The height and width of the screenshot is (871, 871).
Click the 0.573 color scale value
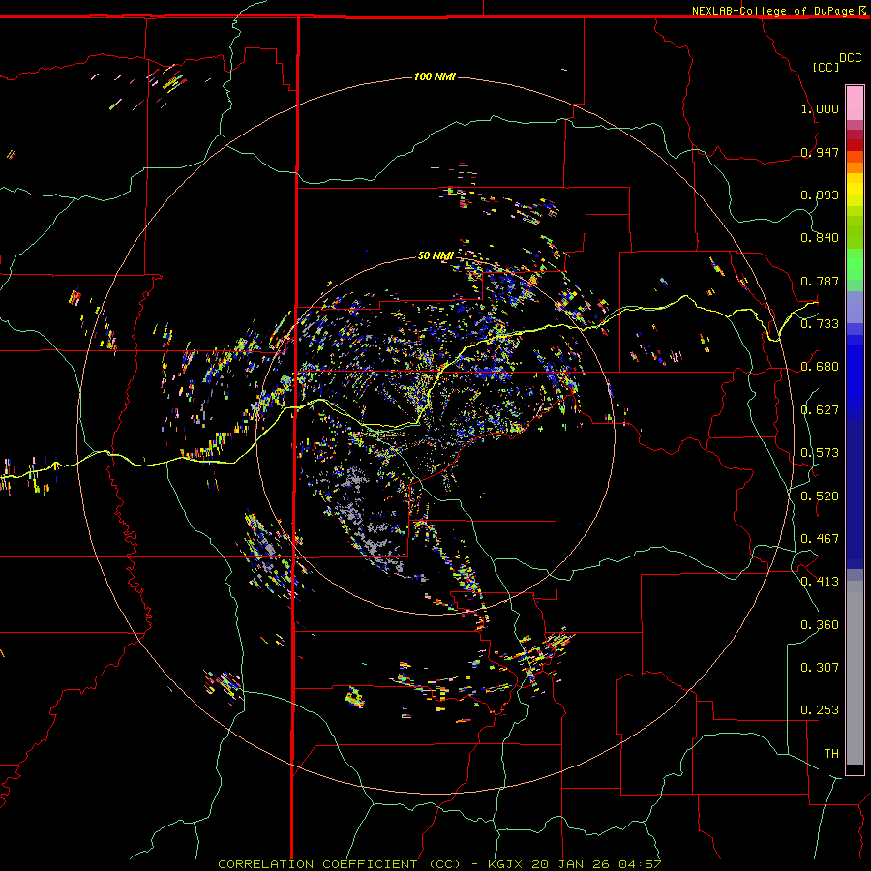[x=820, y=453]
